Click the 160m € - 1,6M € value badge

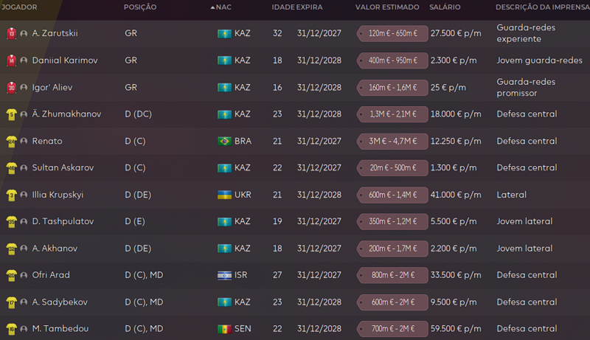(x=392, y=88)
